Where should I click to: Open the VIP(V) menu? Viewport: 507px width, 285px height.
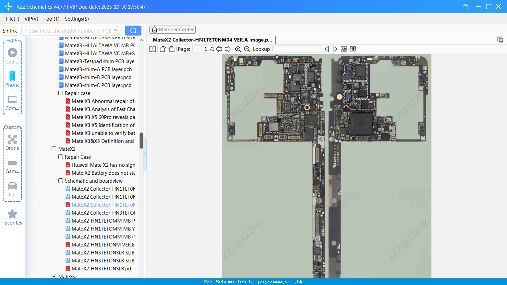(x=31, y=19)
